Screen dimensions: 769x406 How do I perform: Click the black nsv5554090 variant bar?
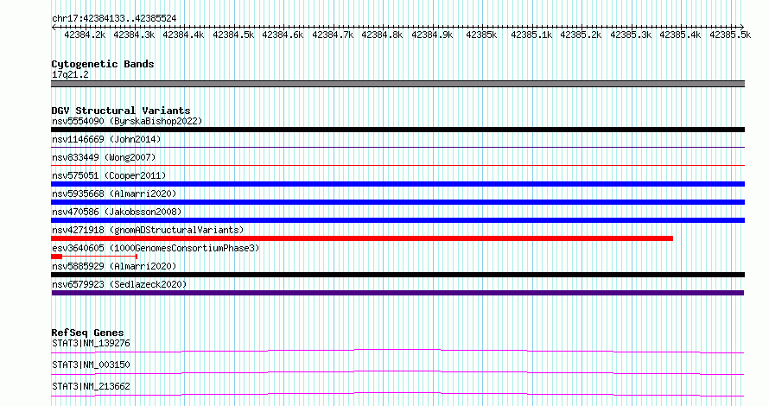(397, 130)
